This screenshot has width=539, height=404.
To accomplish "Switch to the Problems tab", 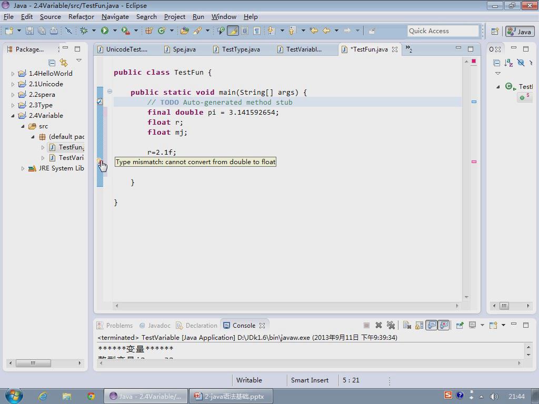I will (115, 325).
